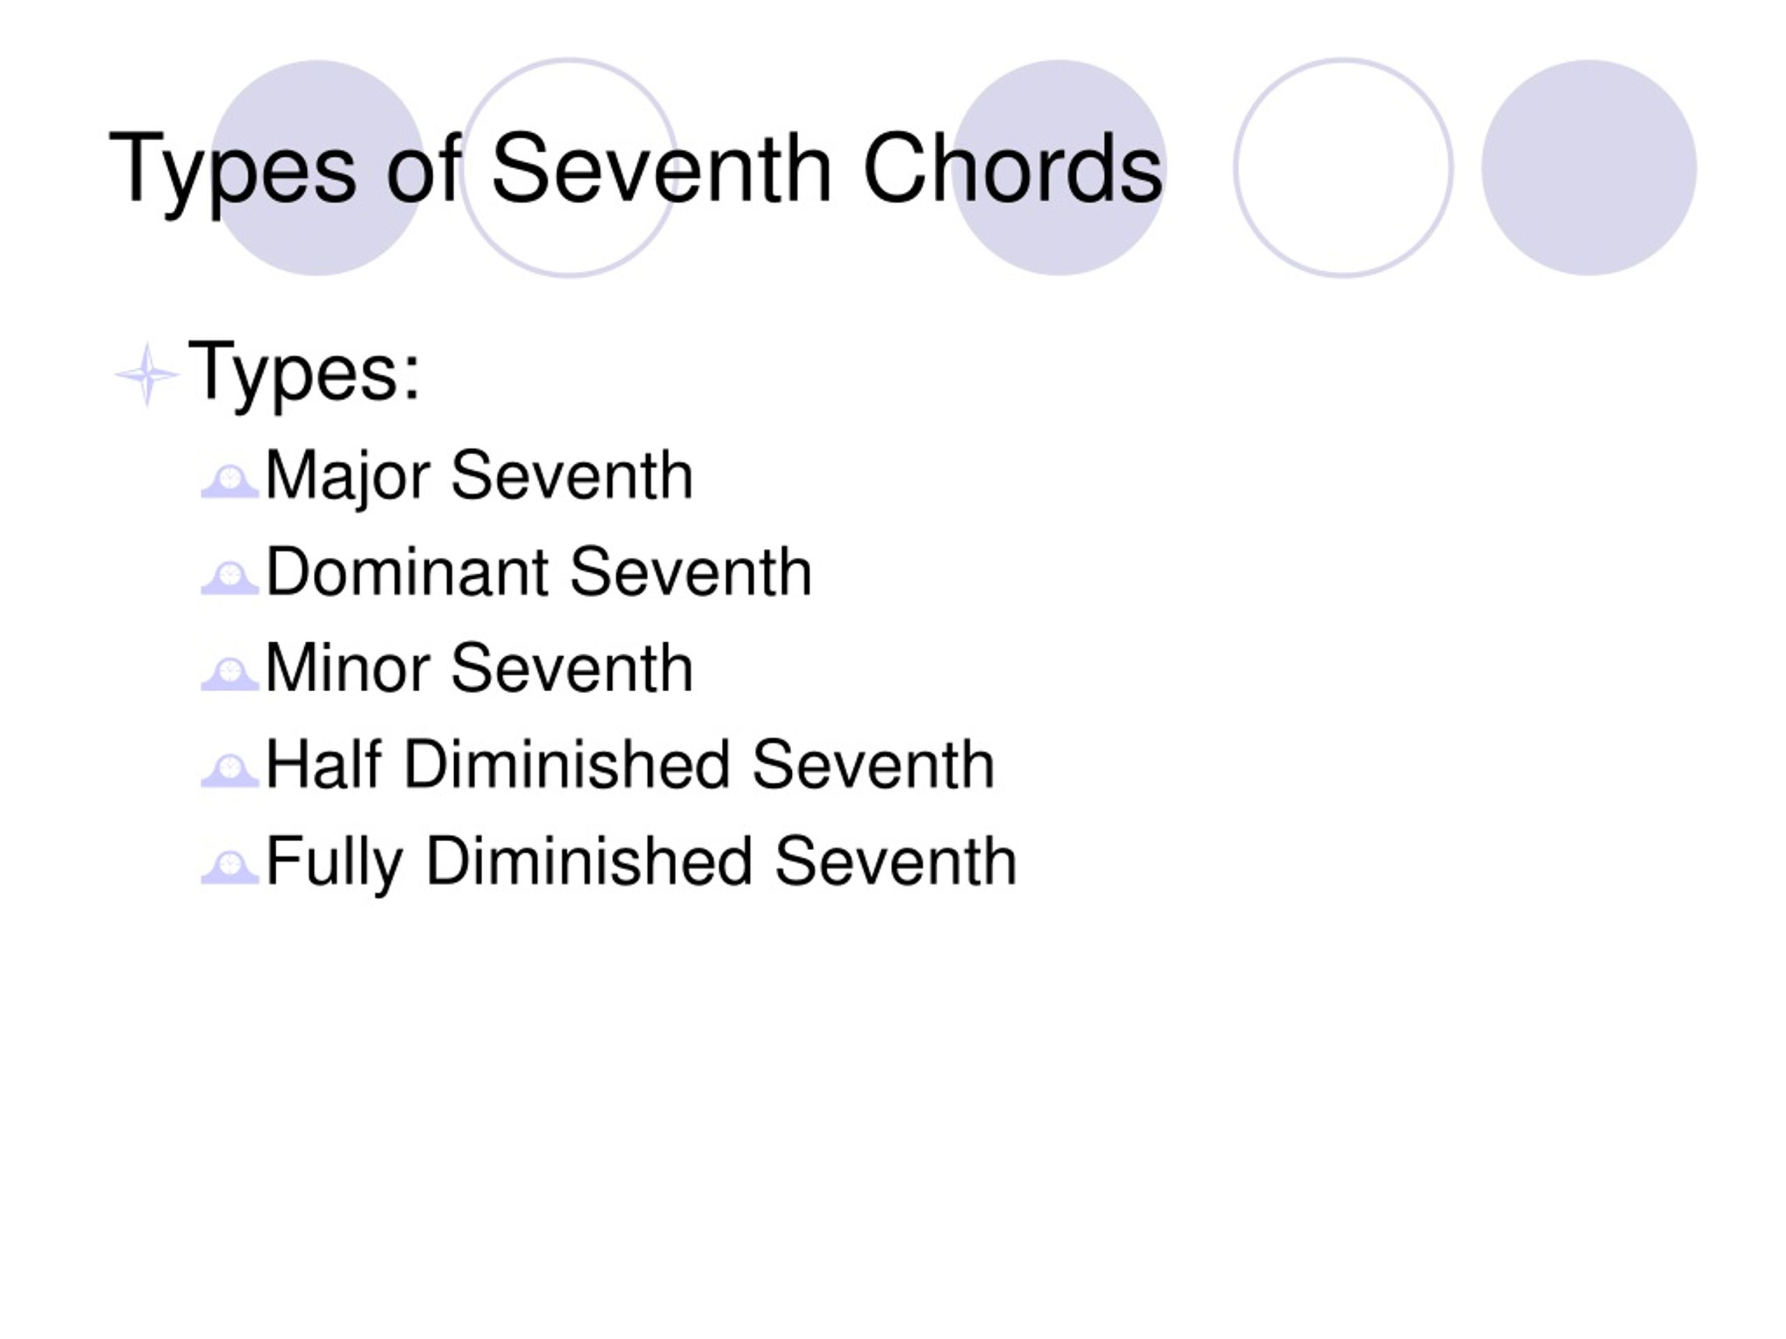Viewport: 1786px width, 1339px height.
Task: Select the Minor Seventh list item
Action: point(479,668)
